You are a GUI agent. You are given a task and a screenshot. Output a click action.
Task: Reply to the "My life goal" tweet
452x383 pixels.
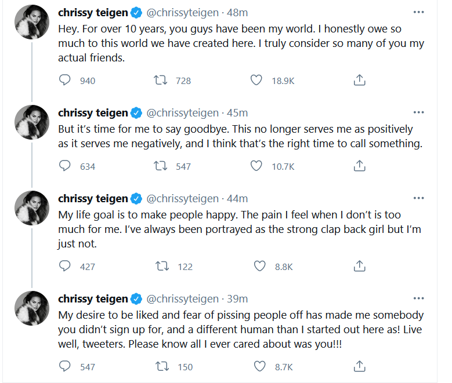coord(65,267)
